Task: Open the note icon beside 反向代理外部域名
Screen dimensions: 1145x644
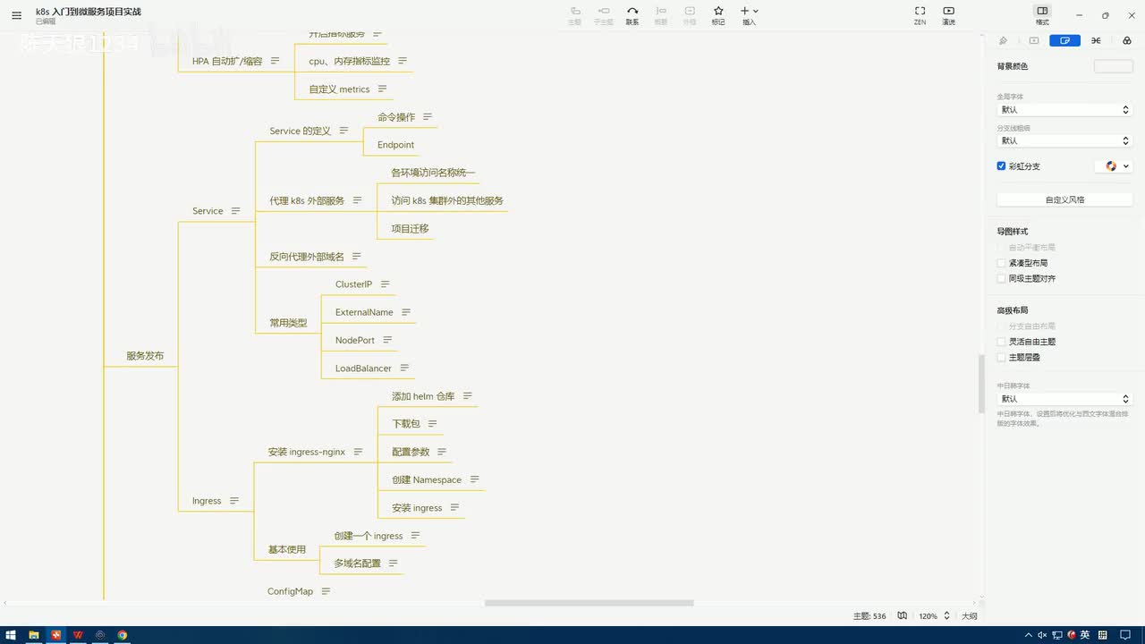Action: click(x=356, y=257)
